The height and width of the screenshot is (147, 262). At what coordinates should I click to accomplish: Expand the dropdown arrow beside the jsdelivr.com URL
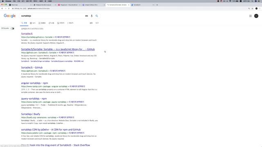coord(68,133)
